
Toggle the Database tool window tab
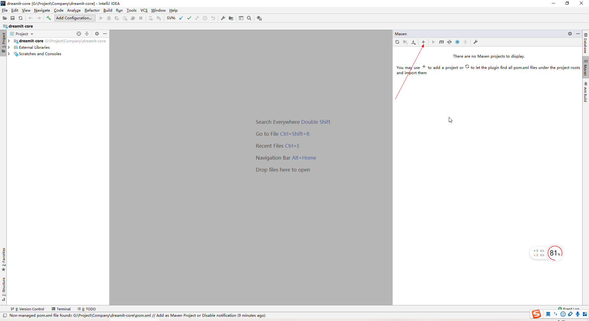pos(586,43)
